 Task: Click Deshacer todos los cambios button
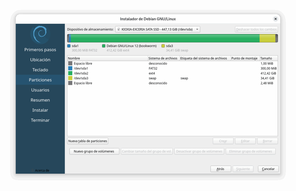tap(256, 29)
